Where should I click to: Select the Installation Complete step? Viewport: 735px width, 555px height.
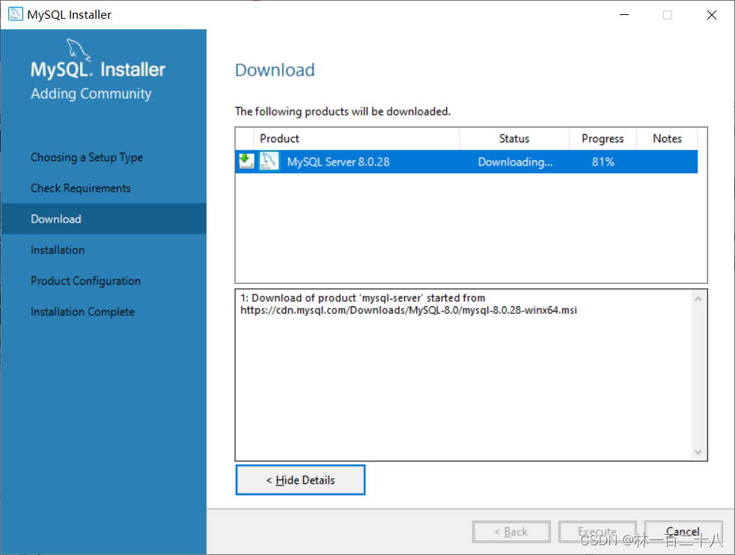point(82,312)
